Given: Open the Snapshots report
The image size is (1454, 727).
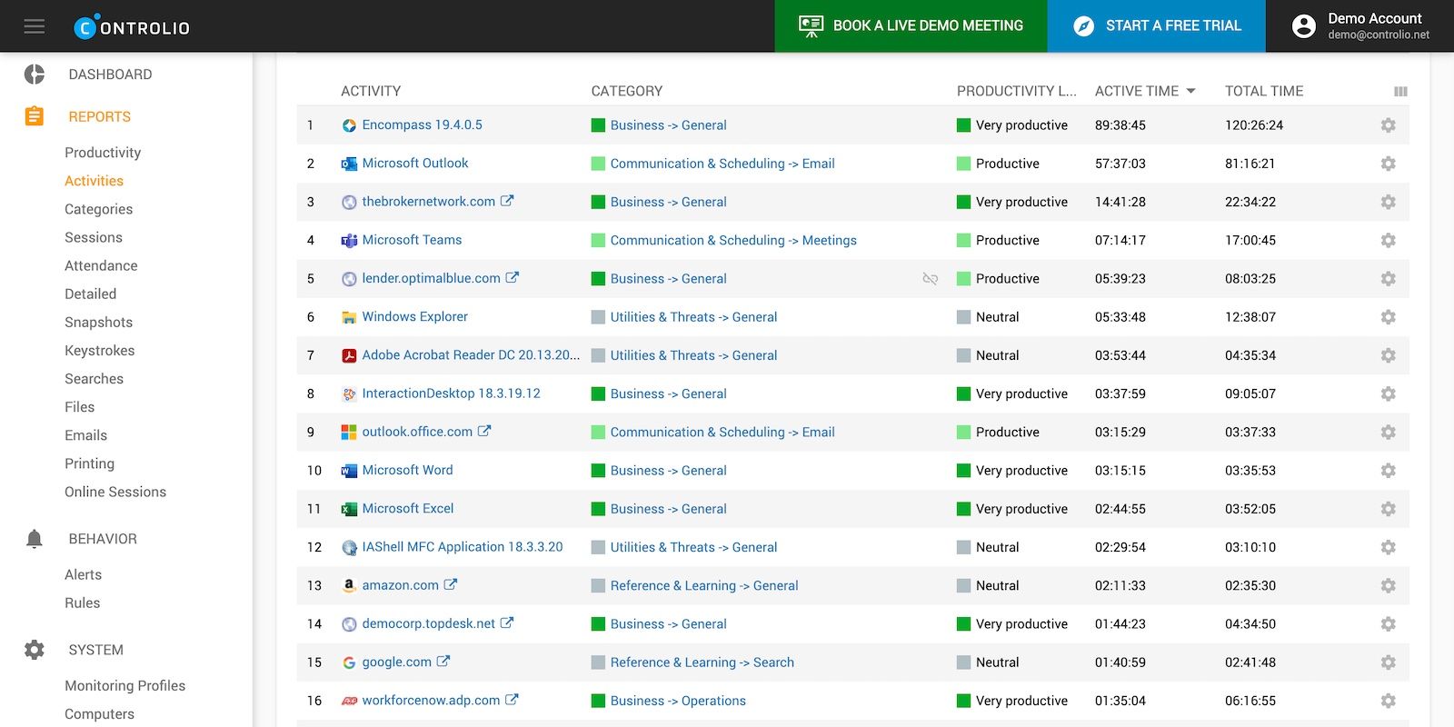Looking at the screenshot, I should point(98,322).
